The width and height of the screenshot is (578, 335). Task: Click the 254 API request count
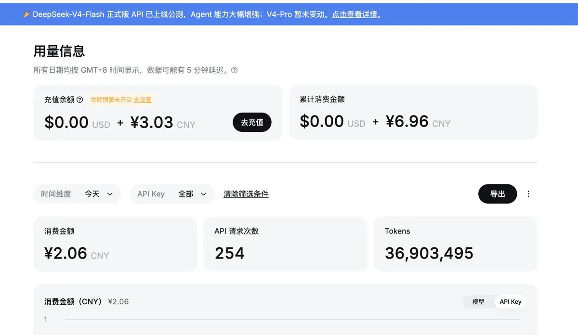coord(230,253)
